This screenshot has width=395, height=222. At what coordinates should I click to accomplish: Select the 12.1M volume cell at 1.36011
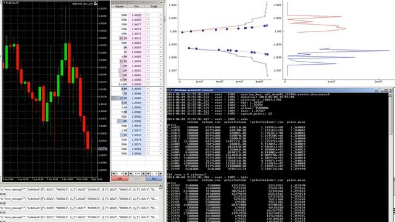[x=120, y=38]
